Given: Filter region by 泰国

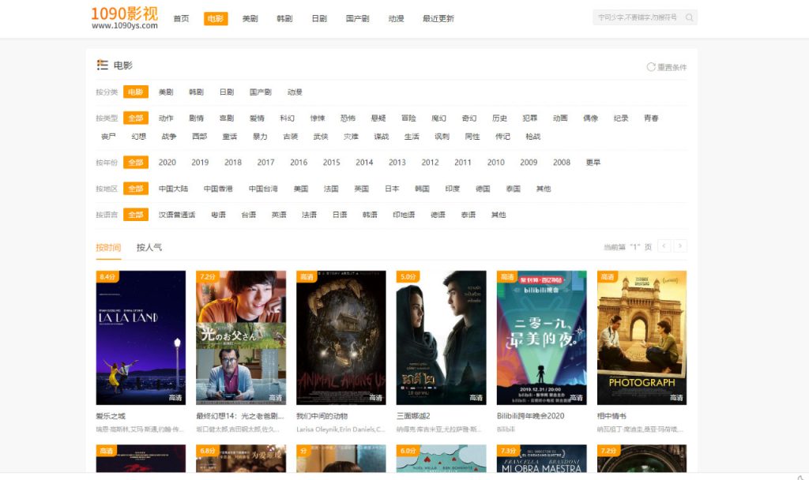Looking at the screenshot, I should click(513, 189).
